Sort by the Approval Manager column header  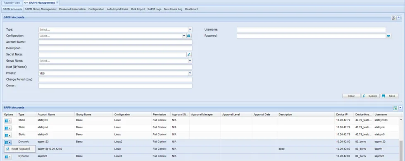click(x=205, y=114)
